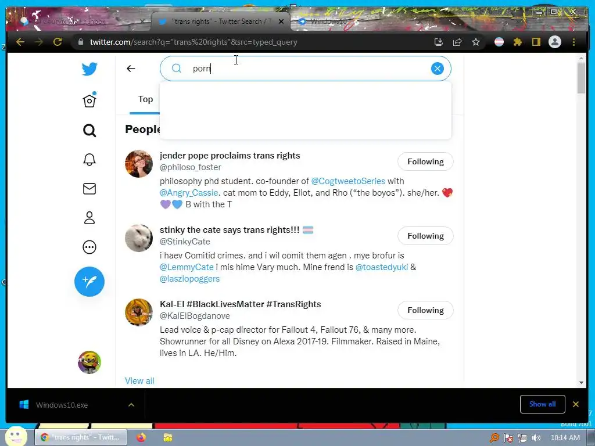
Task: Open jender pope's profile picture
Action: click(x=139, y=164)
